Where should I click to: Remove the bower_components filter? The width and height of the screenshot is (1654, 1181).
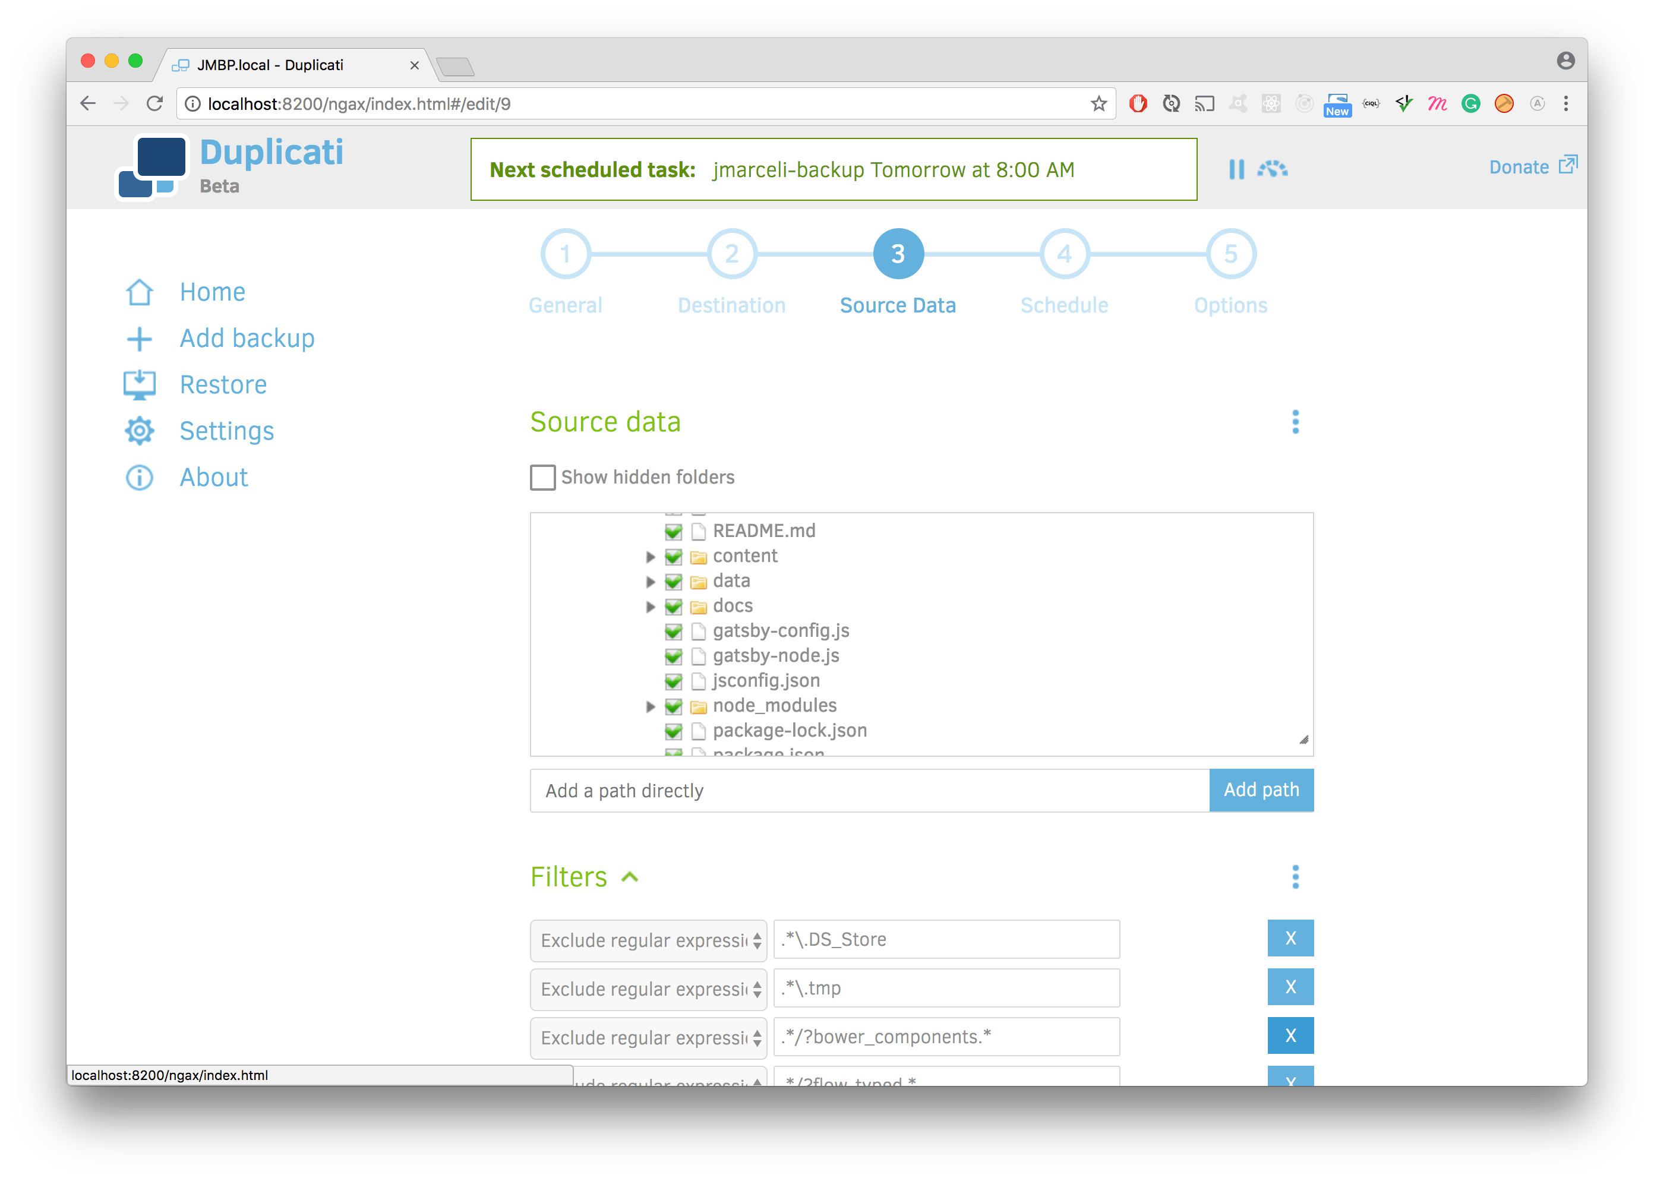pyautogui.click(x=1290, y=1035)
